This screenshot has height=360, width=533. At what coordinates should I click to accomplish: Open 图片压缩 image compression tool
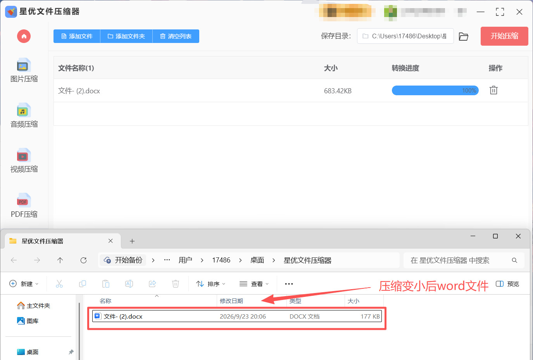click(24, 70)
